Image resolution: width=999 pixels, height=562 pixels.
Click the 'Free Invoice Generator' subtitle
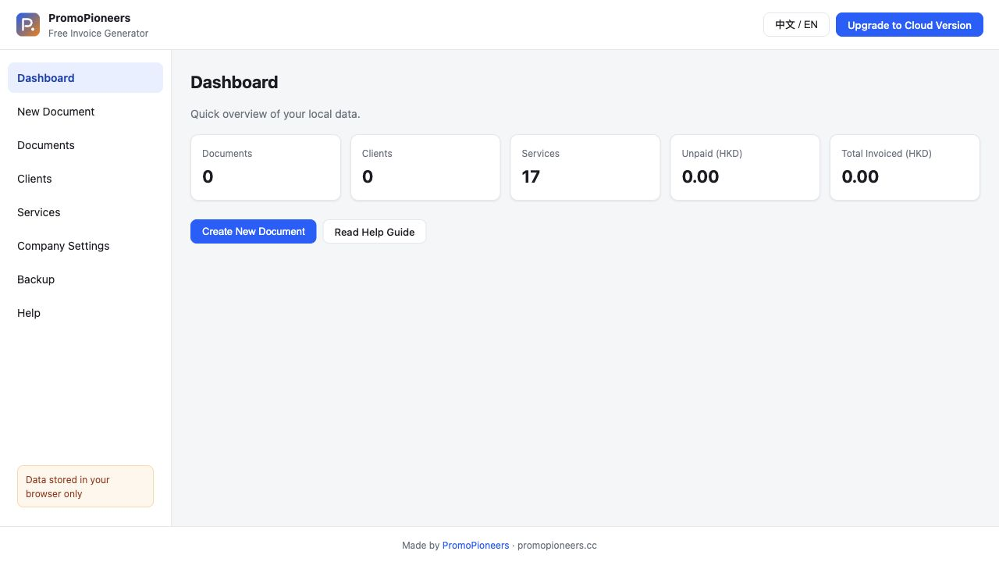click(x=98, y=34)
